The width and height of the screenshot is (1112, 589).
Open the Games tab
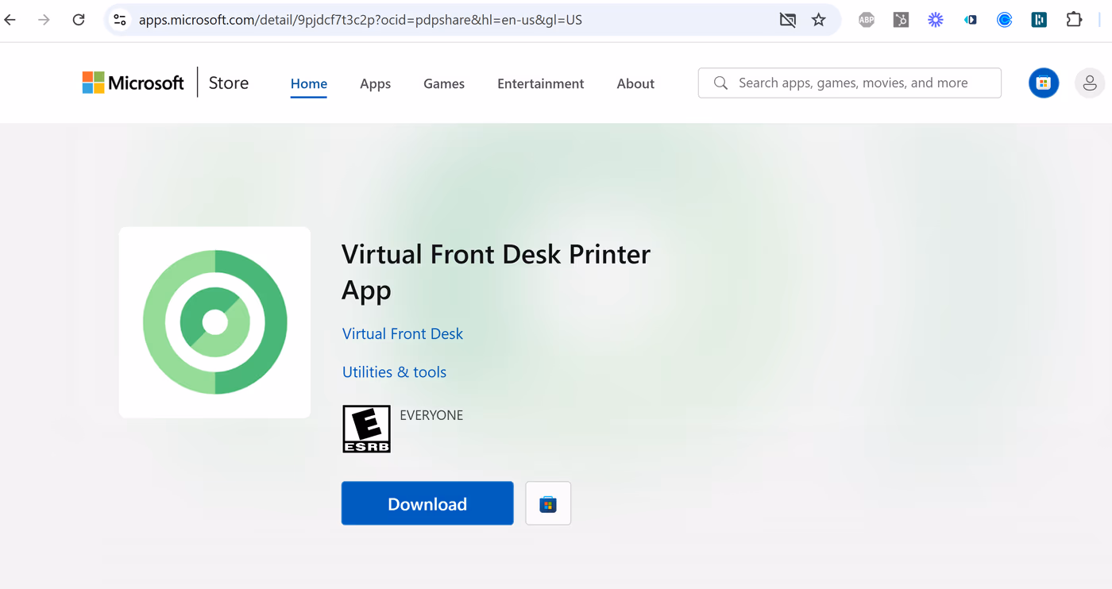pos(444,83)
